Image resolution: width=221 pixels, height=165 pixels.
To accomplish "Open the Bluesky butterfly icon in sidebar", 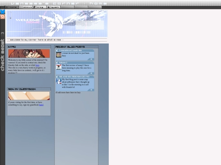I will pyautogui.click(x=2, y=12).
